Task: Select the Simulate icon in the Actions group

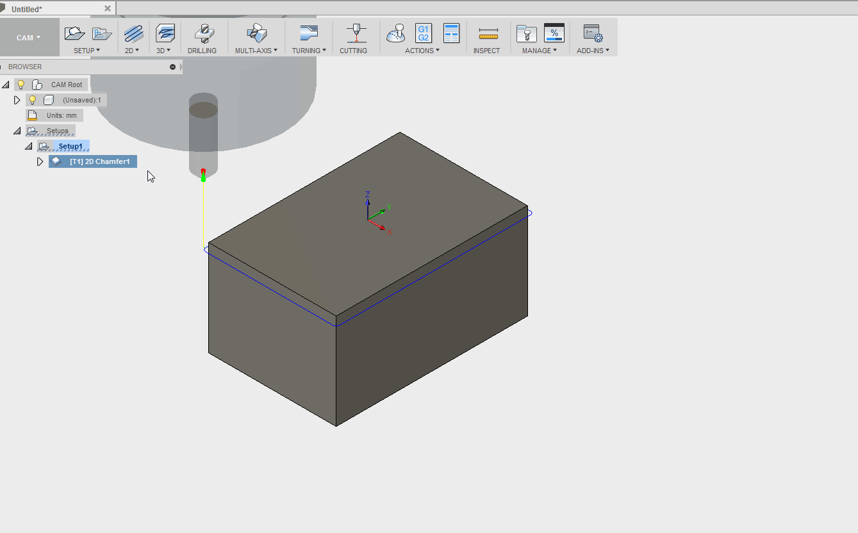Action: click(x=396, y=32)
